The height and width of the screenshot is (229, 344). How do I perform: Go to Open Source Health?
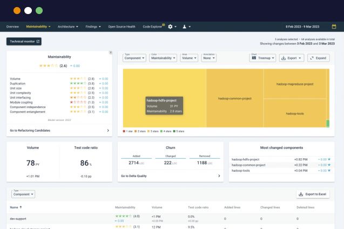pos(122,26)
